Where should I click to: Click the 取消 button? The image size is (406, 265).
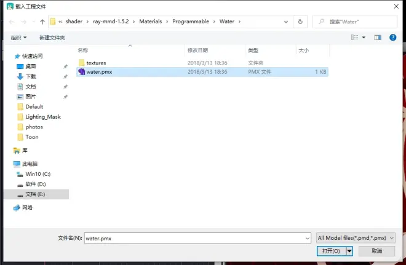click(x=376, y=251)
